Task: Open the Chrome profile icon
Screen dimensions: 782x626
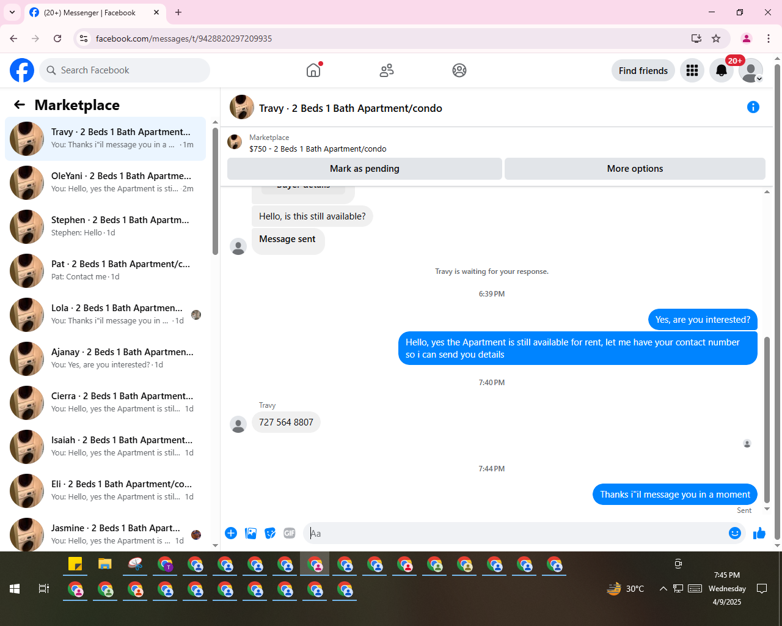Action: pos(747,39)
